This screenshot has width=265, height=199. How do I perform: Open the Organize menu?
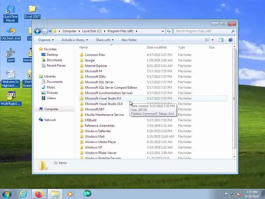point(46,40)
